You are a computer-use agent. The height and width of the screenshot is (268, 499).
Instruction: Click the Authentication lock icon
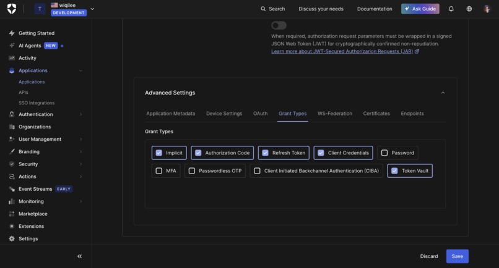[x=12, y=114]
